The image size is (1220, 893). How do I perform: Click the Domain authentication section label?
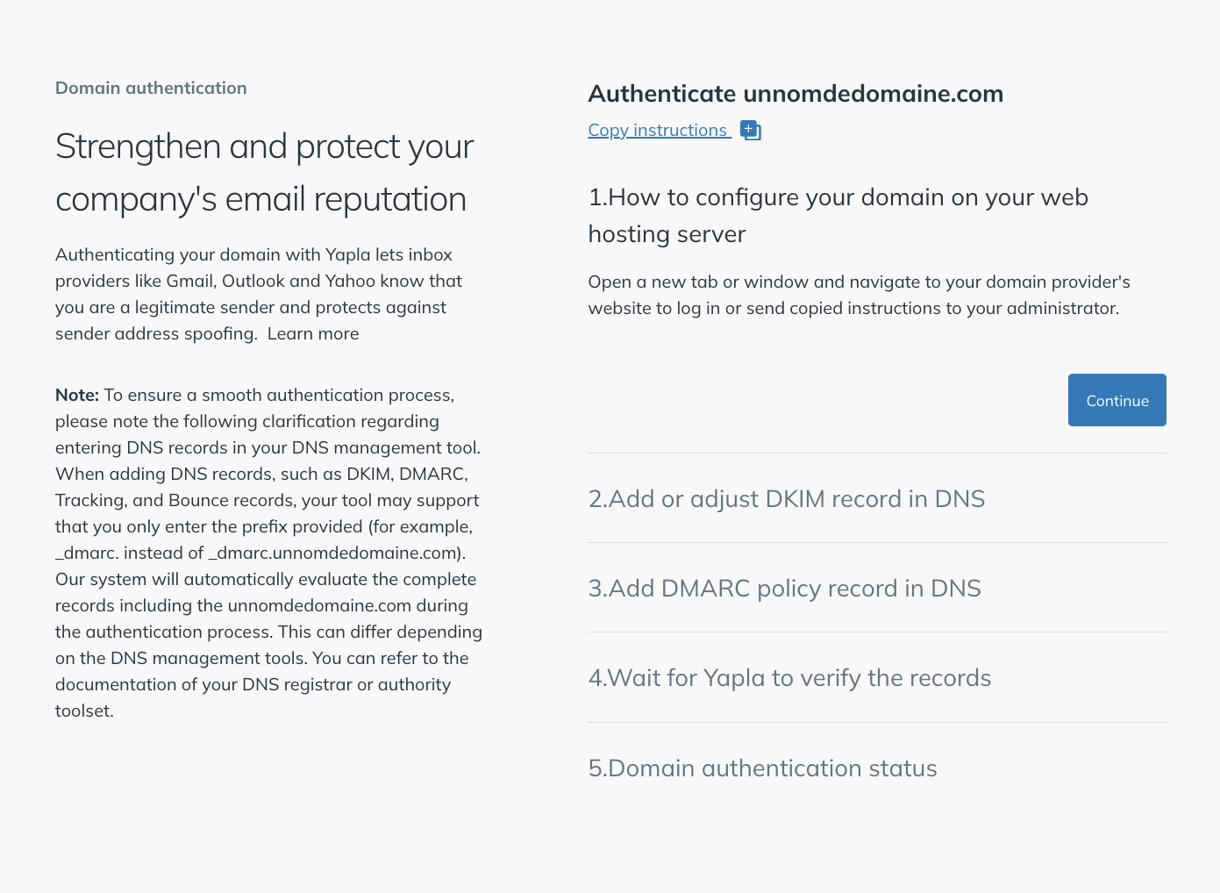point(151,89)
